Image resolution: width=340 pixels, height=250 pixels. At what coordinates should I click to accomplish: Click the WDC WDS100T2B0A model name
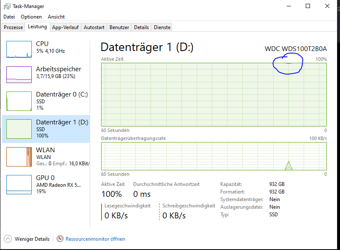point(296,49)
